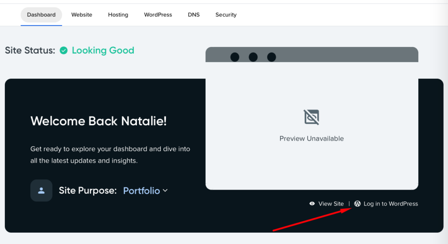Screen dimensions: 448x244
Task: Click the Looking Good status text
Action: pos(103,50)
